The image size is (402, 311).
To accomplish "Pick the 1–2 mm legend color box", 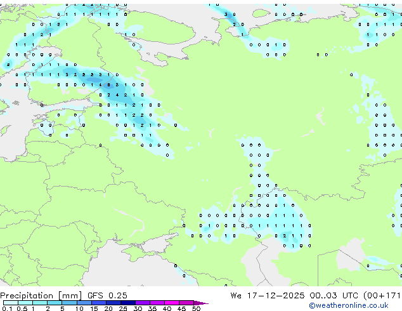I will tap(40, 303).
